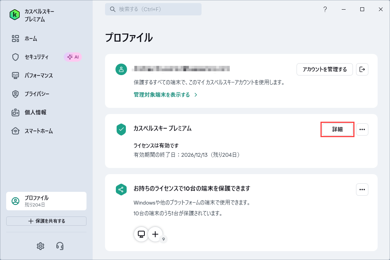The height and width of the screenshot is (260, 390).
Task: Click the 詳細 button
Action: (x=337, y=129)
